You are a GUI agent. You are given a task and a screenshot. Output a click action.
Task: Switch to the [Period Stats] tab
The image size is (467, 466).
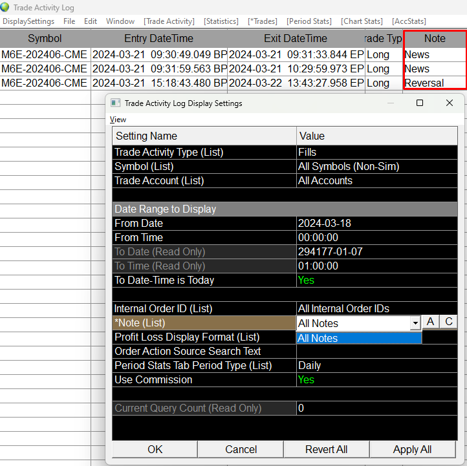point(309,21)
